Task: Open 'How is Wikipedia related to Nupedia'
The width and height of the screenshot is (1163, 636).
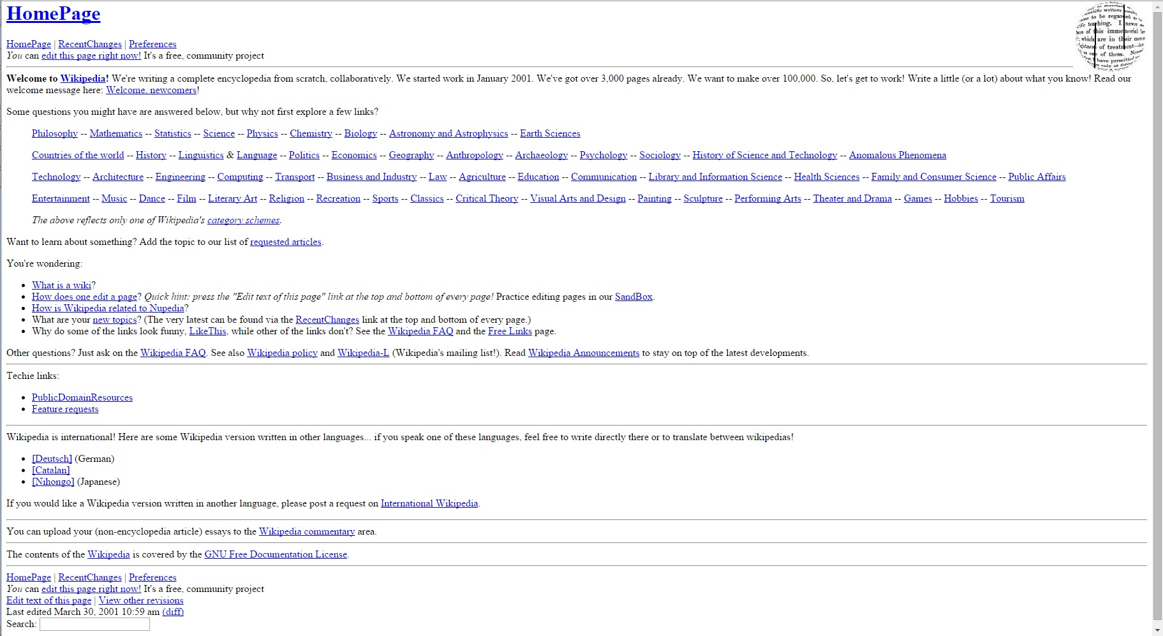Action: click(108, 308)
